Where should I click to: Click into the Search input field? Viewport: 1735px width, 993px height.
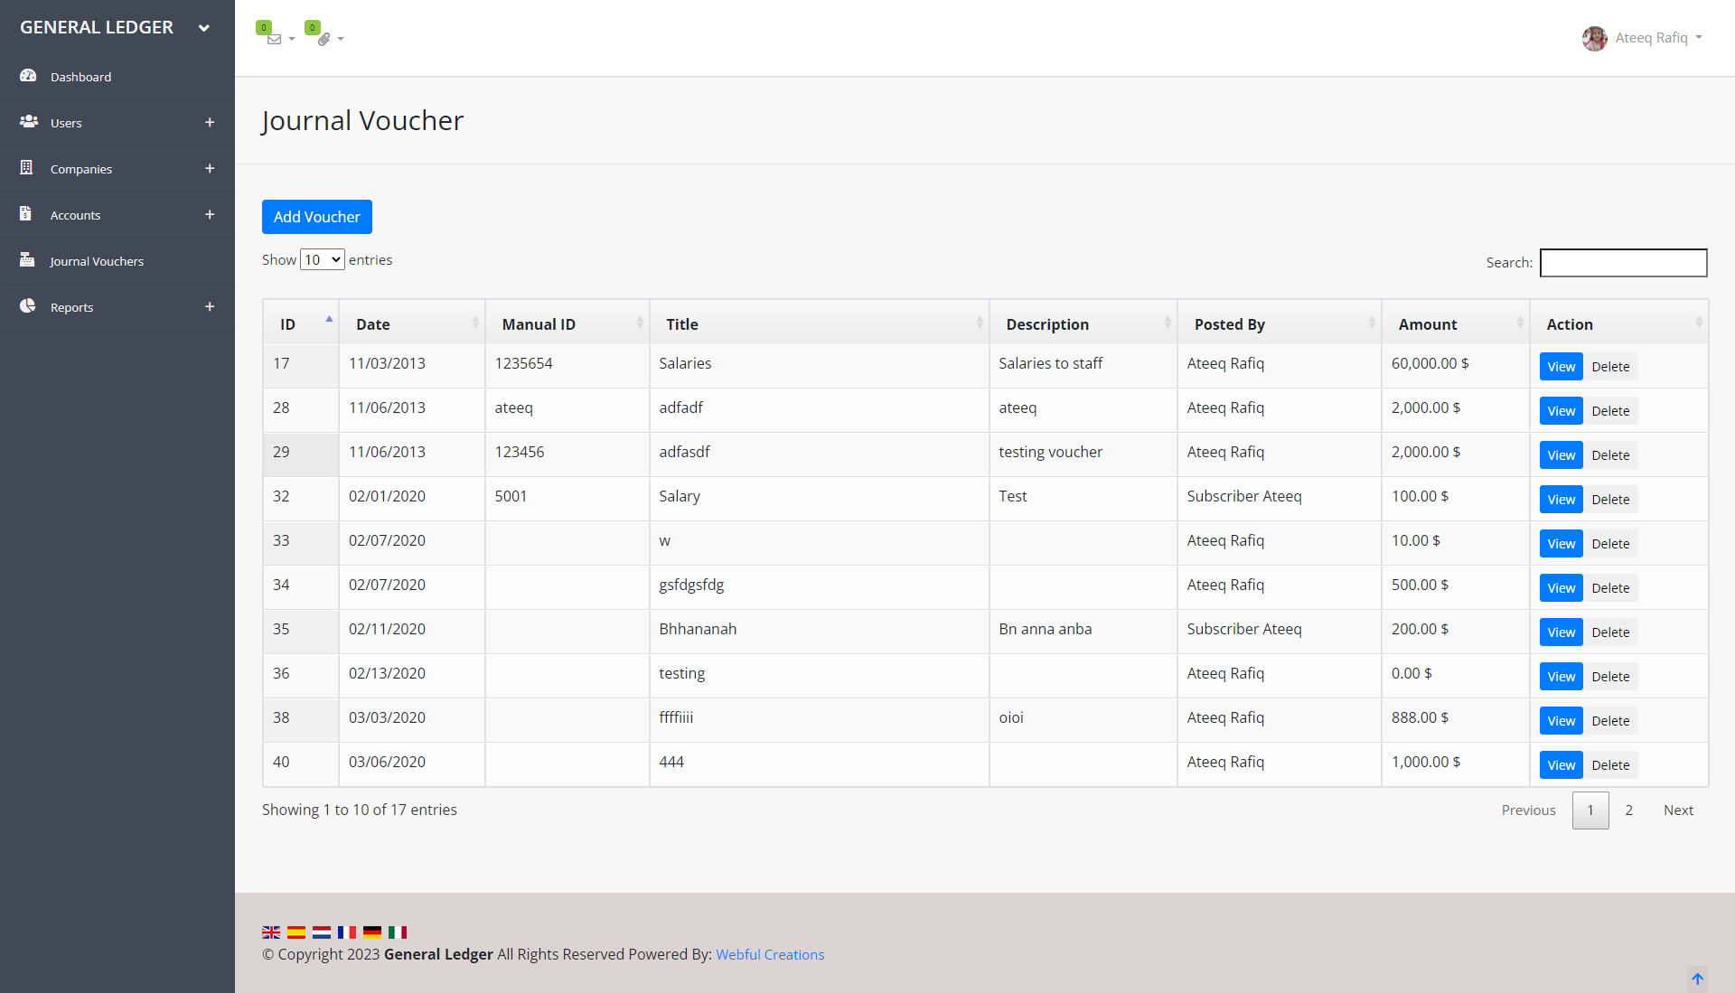(x=1623, y=263)
